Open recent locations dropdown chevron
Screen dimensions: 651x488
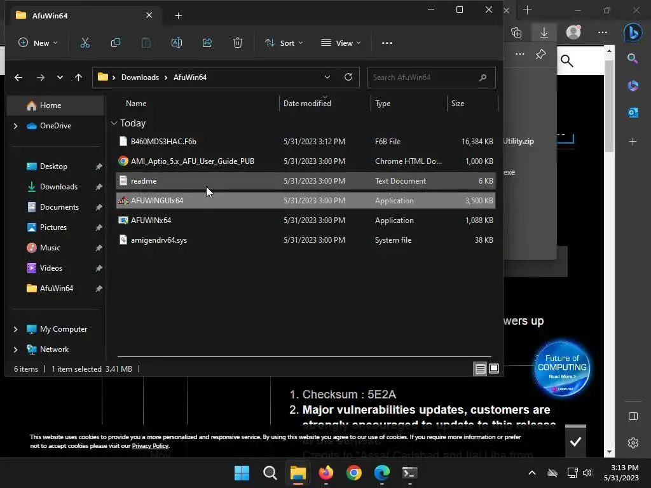pyautogui.click(x=60, y=78)
